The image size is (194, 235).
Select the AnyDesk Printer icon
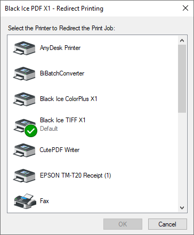tap(24, 48)
